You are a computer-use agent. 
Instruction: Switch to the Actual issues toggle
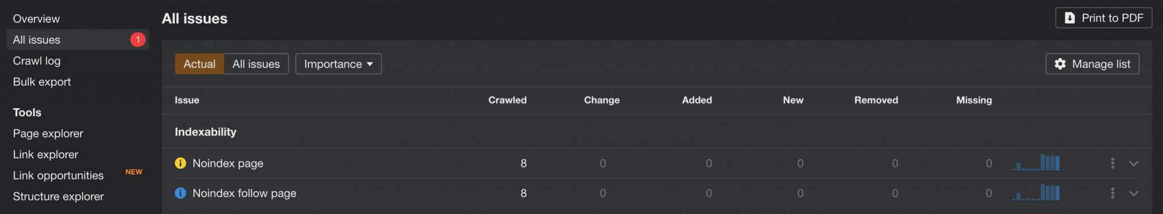click(199, 64)
